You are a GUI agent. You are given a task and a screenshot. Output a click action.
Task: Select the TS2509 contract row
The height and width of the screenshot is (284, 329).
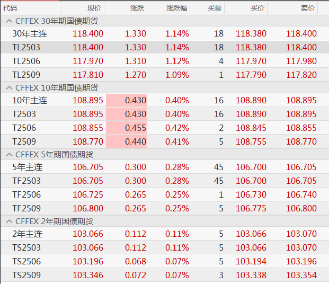tap(165, 275)
